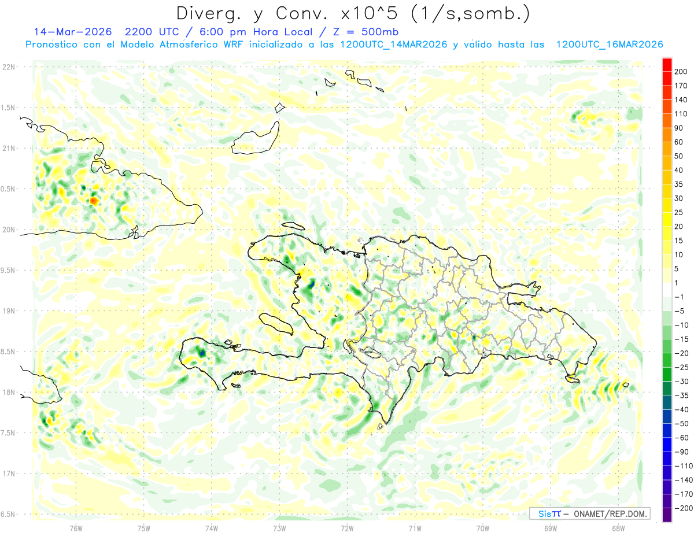Click the "-140" value on the color scale

click(682, 480)
